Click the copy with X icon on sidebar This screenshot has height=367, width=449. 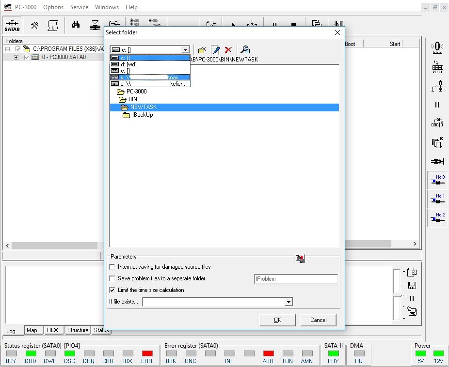[x=437, y=142]
